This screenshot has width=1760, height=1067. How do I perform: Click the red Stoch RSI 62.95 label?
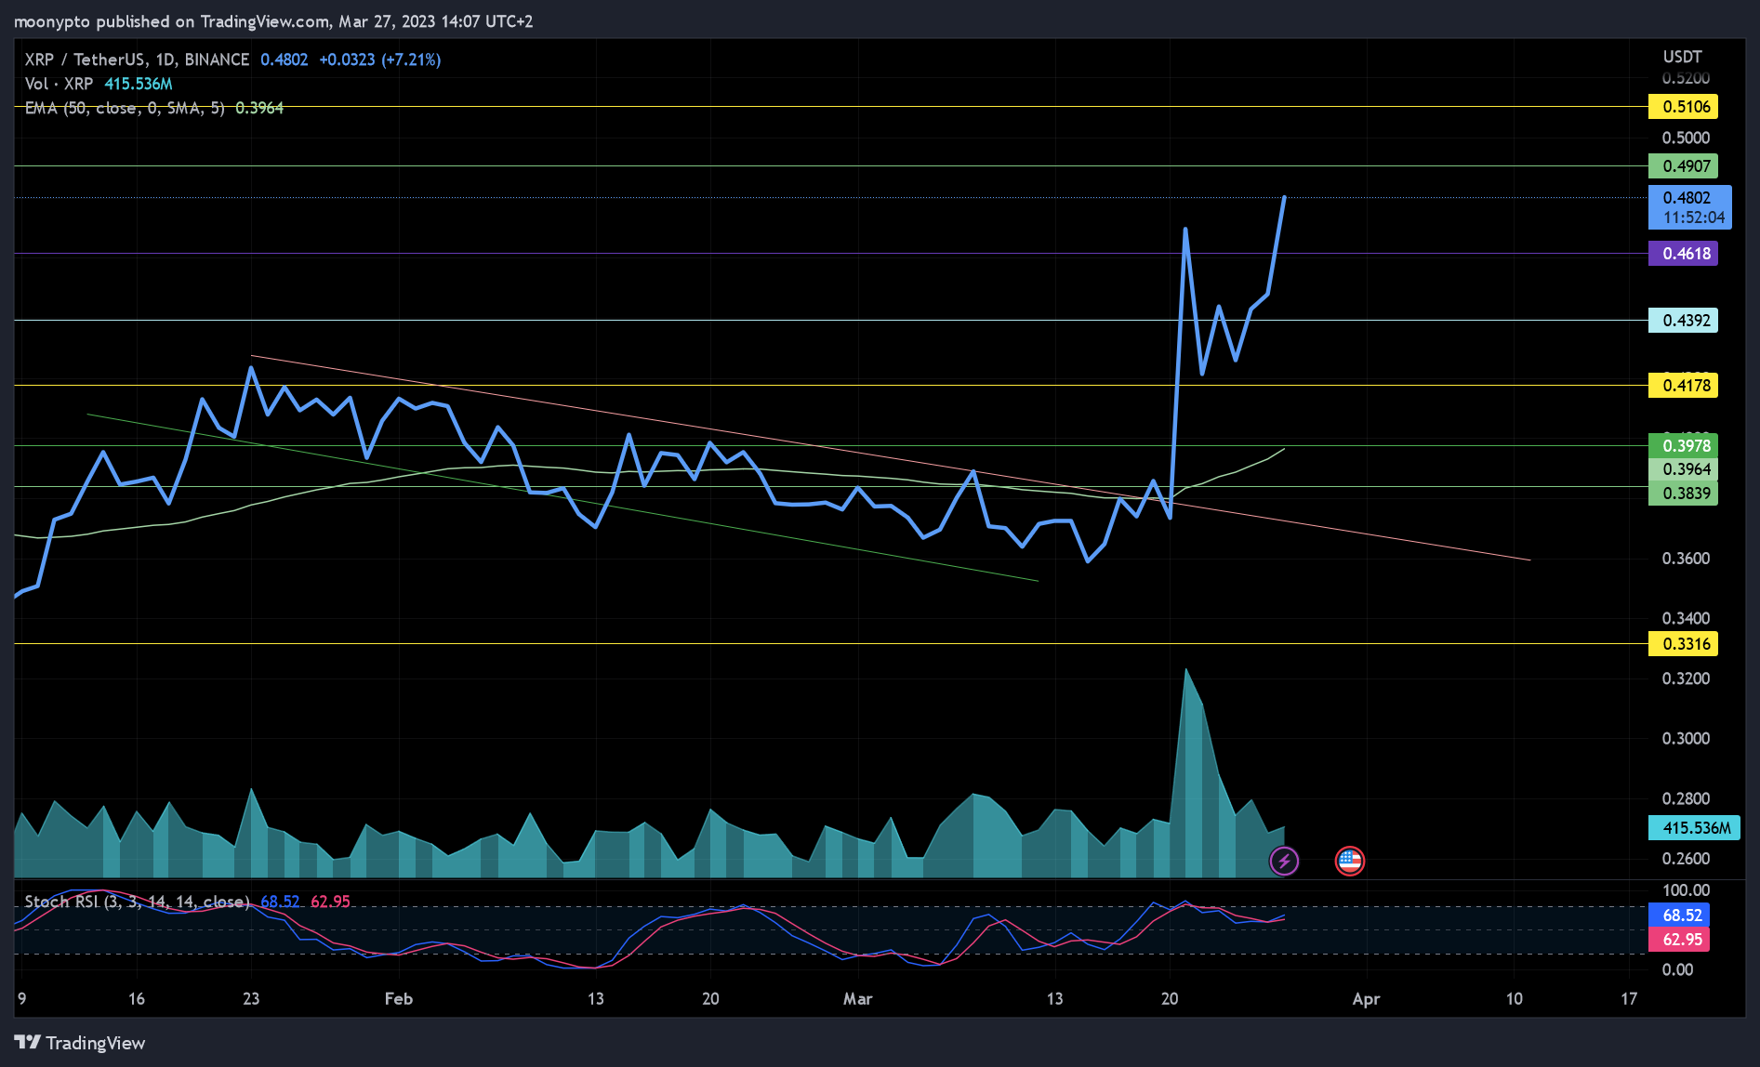[x=1679, y=939]
